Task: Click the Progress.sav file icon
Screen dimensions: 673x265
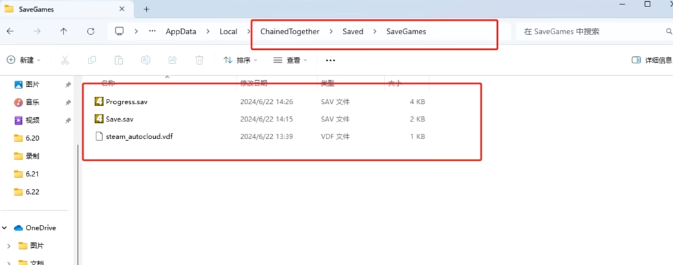Action: point(99,101)
